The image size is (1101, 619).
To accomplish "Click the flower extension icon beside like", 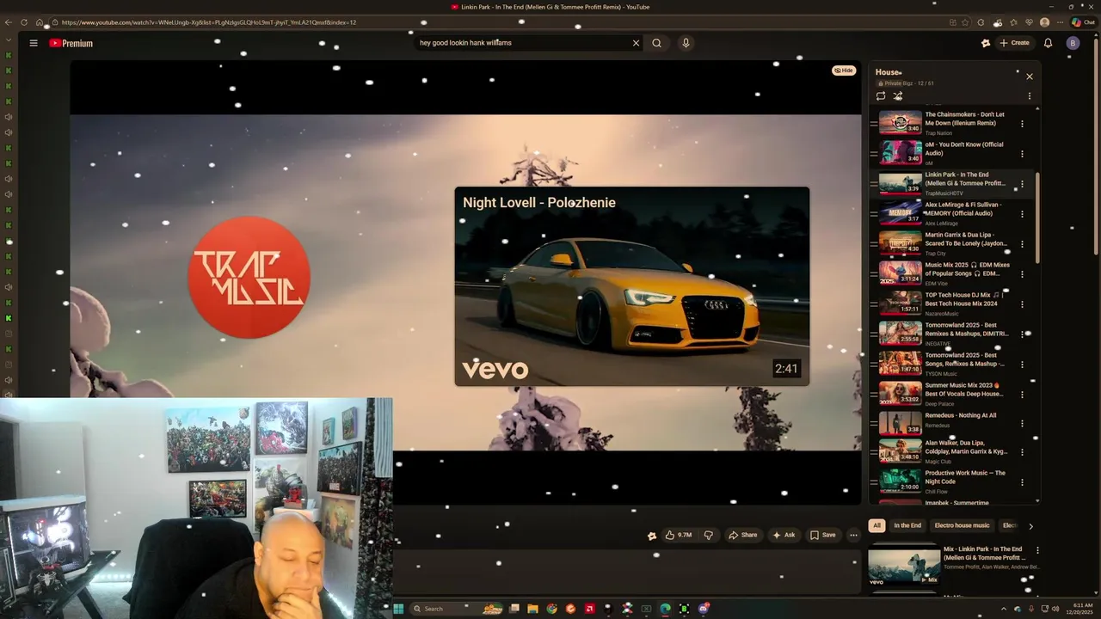I will [652, 536].
